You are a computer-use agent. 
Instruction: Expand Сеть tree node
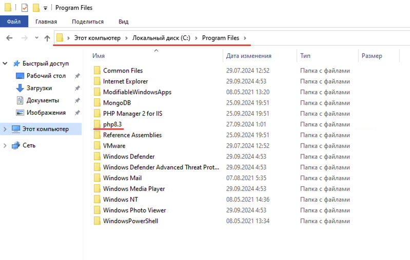pos(5,145)
